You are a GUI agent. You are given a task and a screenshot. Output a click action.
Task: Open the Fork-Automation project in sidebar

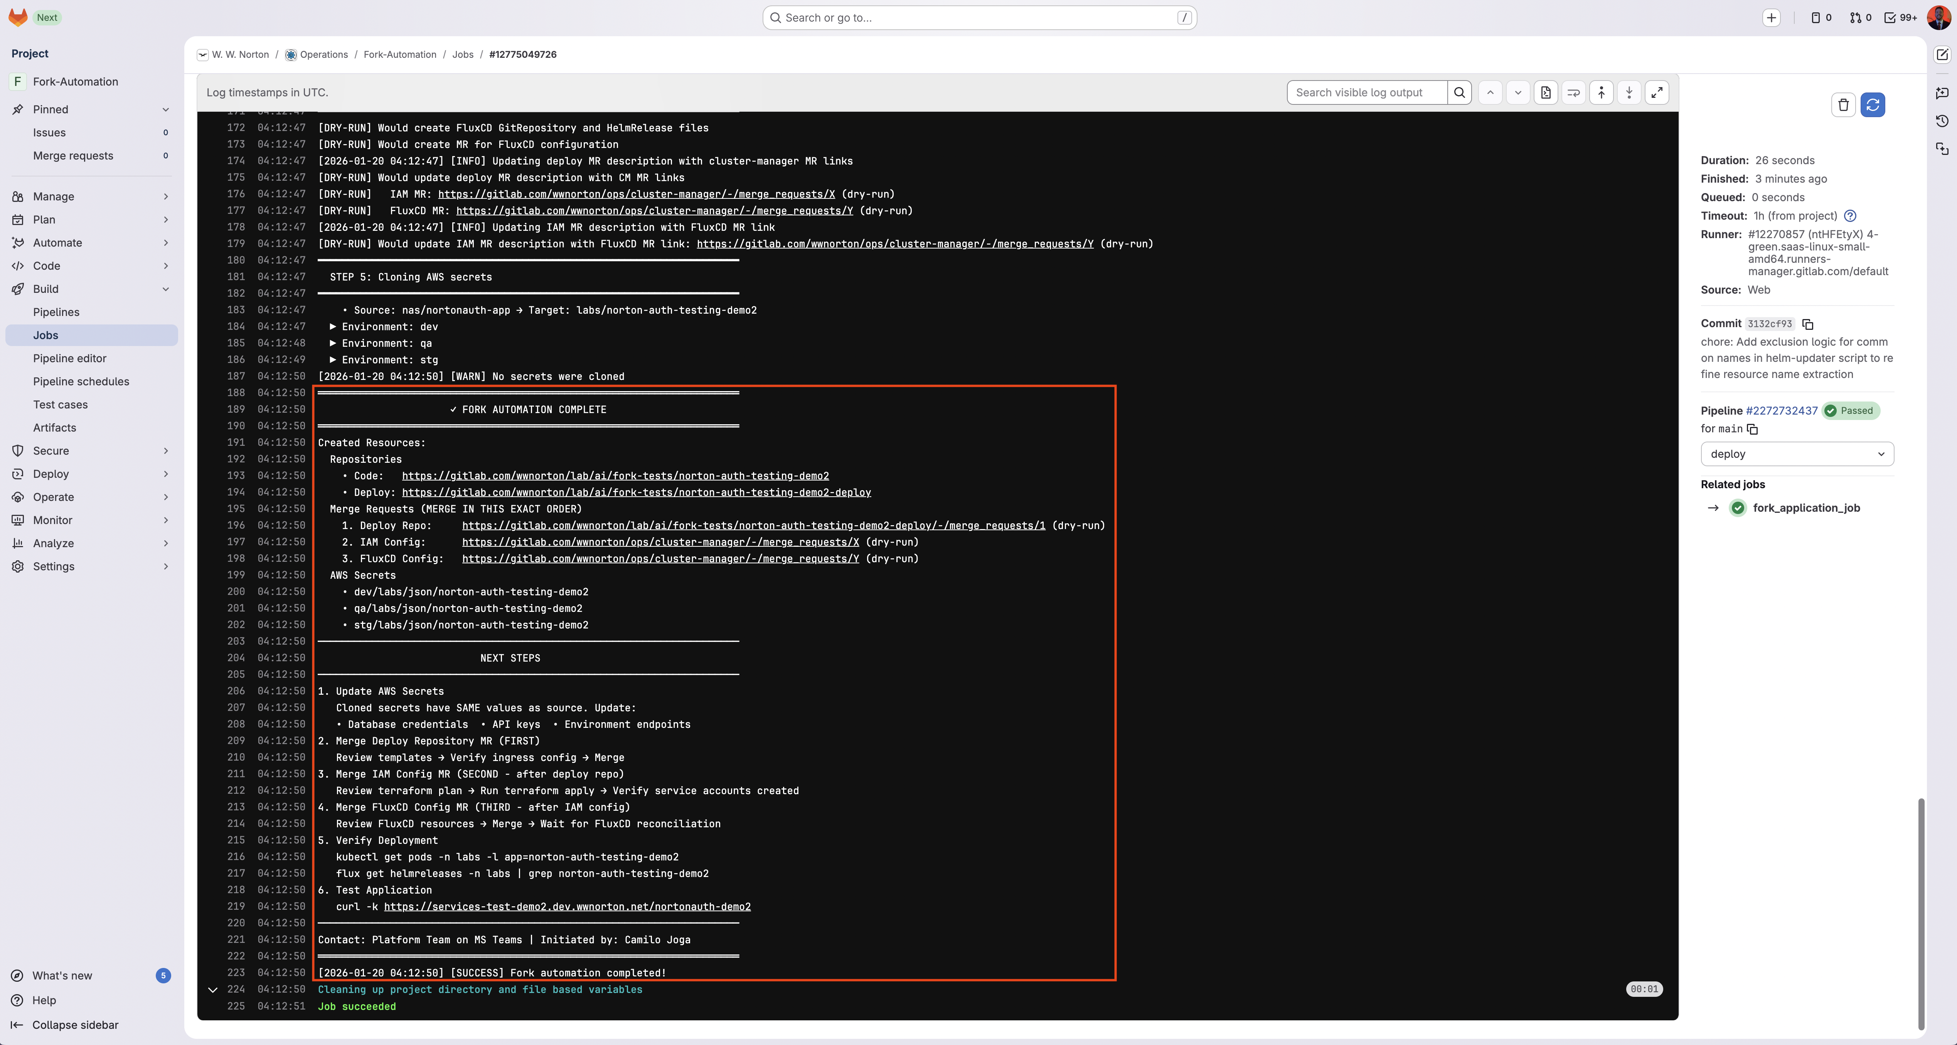tap(91, 82)
